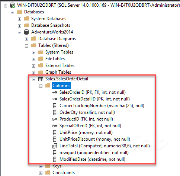180x176 pixels.
Task: Click the foreign key icon beside ProductID
Action: 55,119
